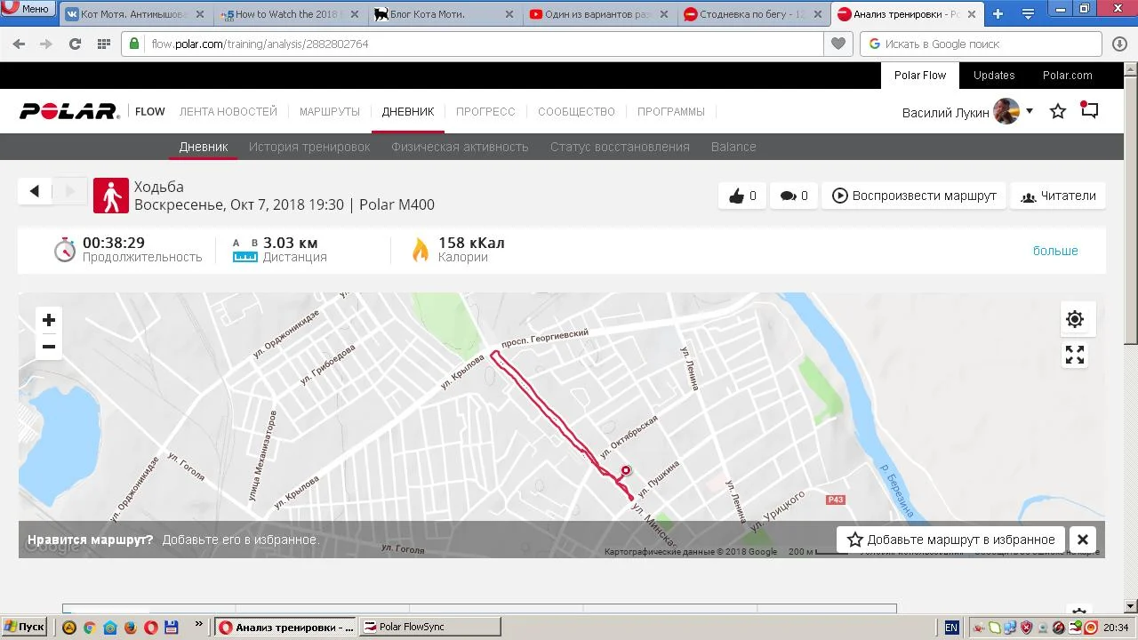Select История тренировок sub-tab
The image size is (1138, 640).
coord(309,147)
